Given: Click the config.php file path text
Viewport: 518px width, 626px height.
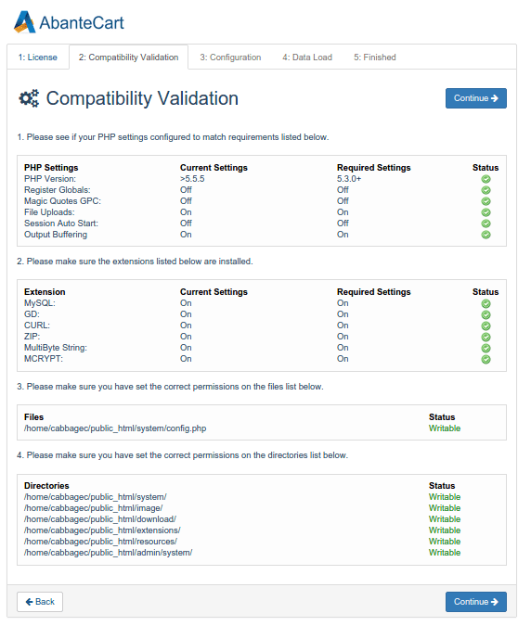Looking at the screenshot, I should click(x=115, y=428).
